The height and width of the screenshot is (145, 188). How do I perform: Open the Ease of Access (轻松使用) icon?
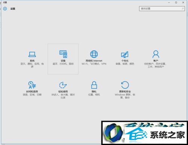63,85
